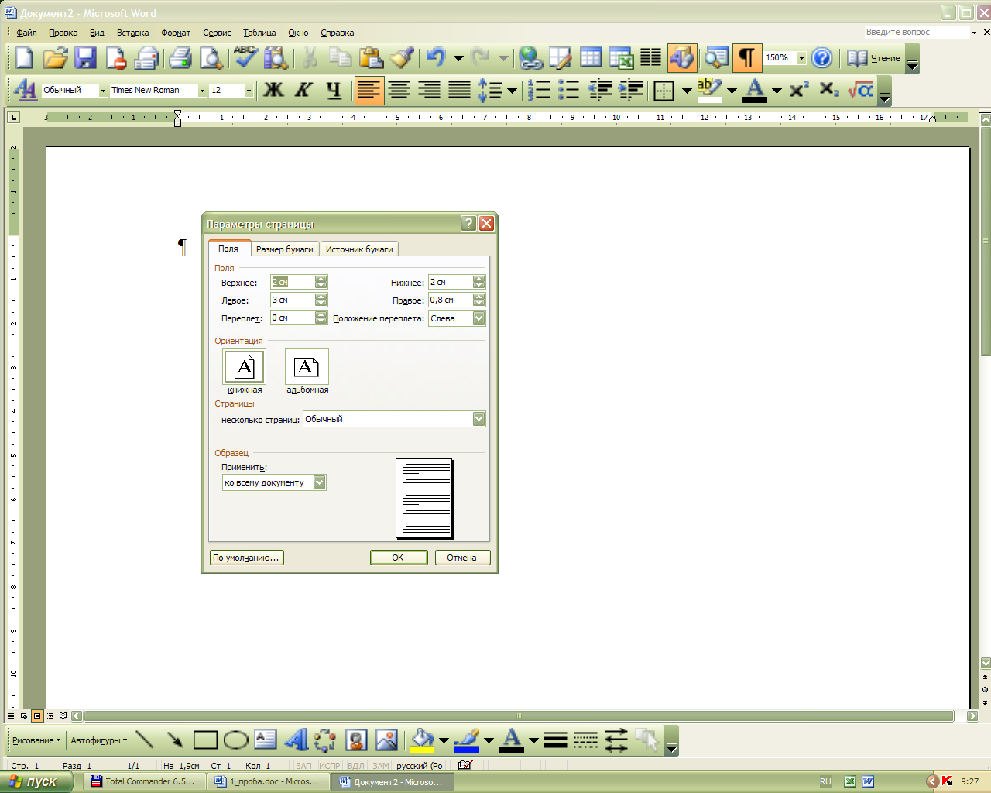The width and height of the screenshot is (991, 793).
Task: Switch to Источник бумаги tab
Action: [359, 249]
